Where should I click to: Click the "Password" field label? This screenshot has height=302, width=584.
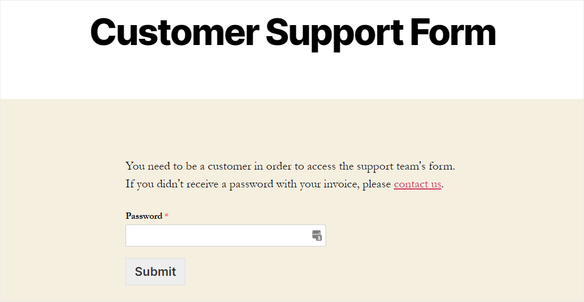[144, 216]
